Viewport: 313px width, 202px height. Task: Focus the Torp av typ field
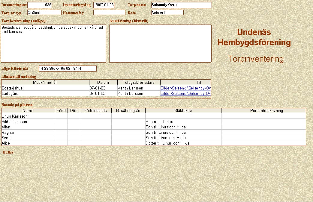[44, 13]
